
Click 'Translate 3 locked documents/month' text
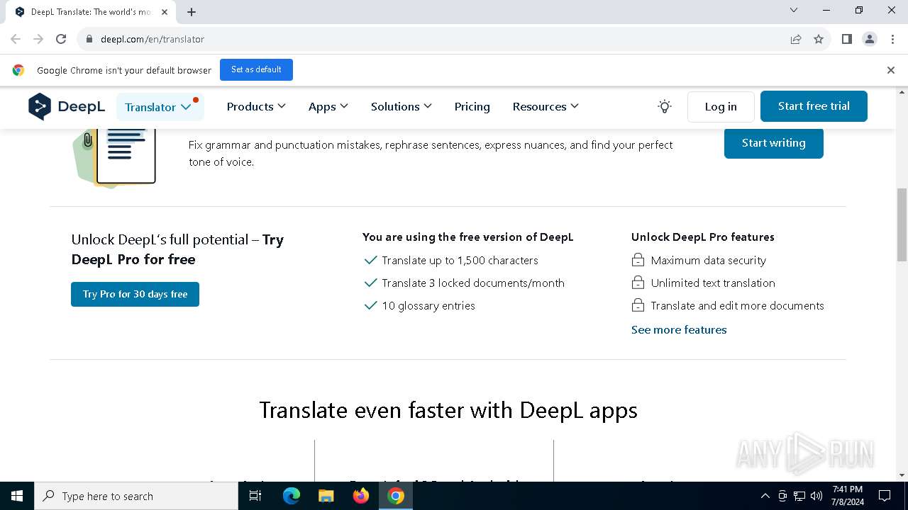click(473, 283)
